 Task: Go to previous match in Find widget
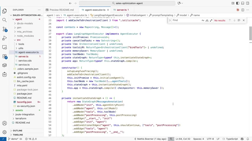(230, 20)
